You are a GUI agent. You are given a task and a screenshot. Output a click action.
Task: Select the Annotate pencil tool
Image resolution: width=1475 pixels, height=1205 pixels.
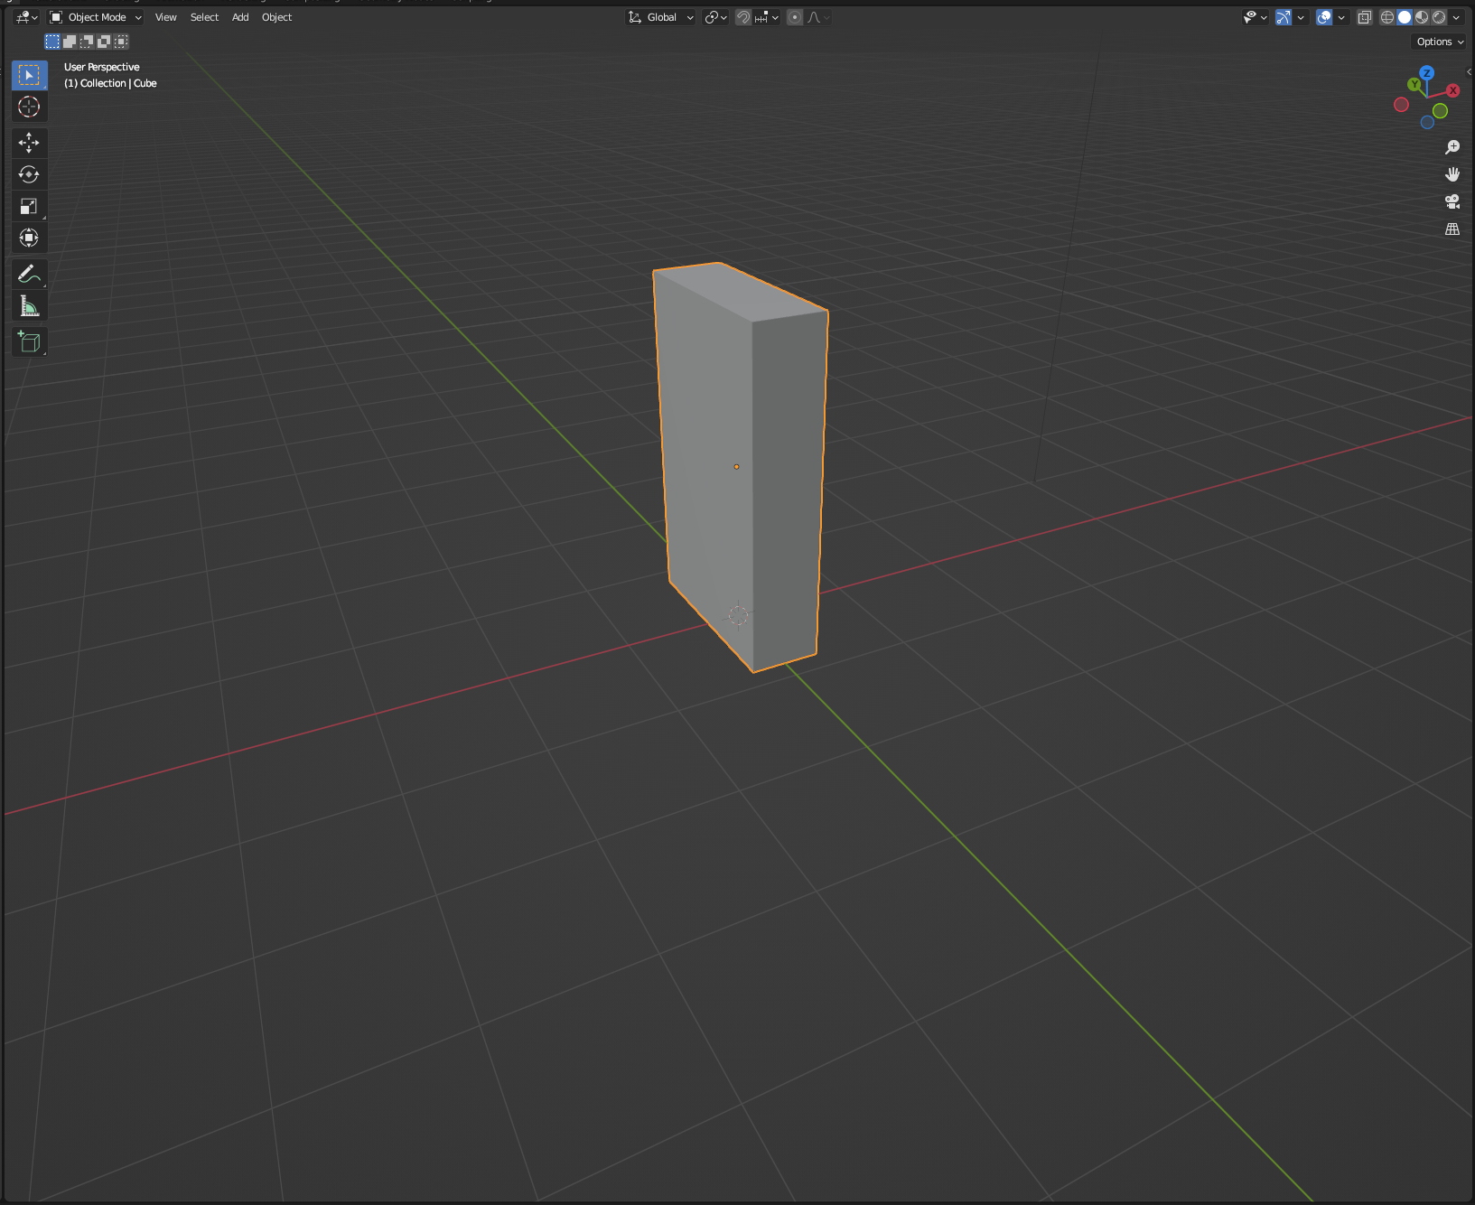click(29, 274)
